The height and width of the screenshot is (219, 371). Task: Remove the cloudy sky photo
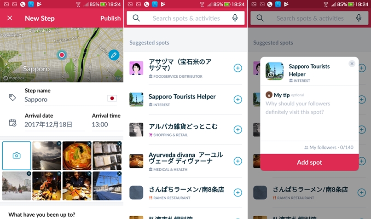59,144
